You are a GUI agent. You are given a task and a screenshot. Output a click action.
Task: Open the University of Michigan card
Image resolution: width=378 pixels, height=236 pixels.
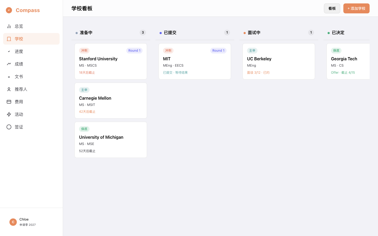(x=111, y=140)
